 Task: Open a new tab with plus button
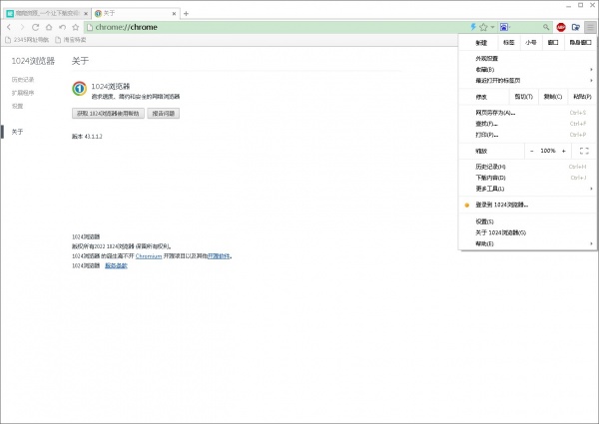click(186, 13)
